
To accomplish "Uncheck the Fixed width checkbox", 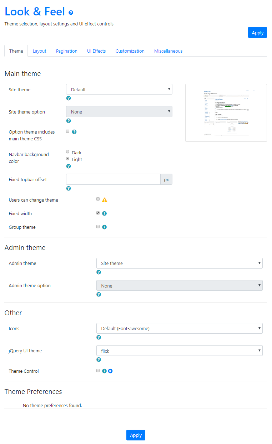I will (98, 213).
